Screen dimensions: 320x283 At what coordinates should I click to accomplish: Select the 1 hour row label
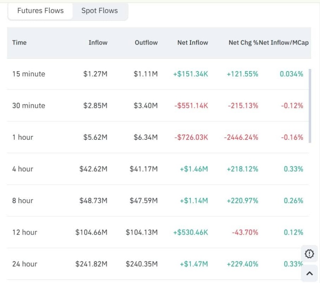(23, 137)
